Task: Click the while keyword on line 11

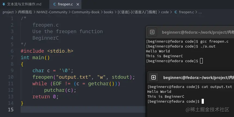Action: point(40,84)
